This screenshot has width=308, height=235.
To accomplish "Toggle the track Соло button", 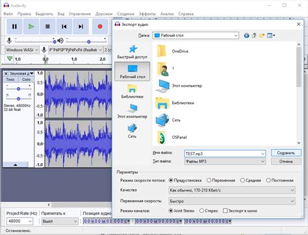I will pos(26,79).
